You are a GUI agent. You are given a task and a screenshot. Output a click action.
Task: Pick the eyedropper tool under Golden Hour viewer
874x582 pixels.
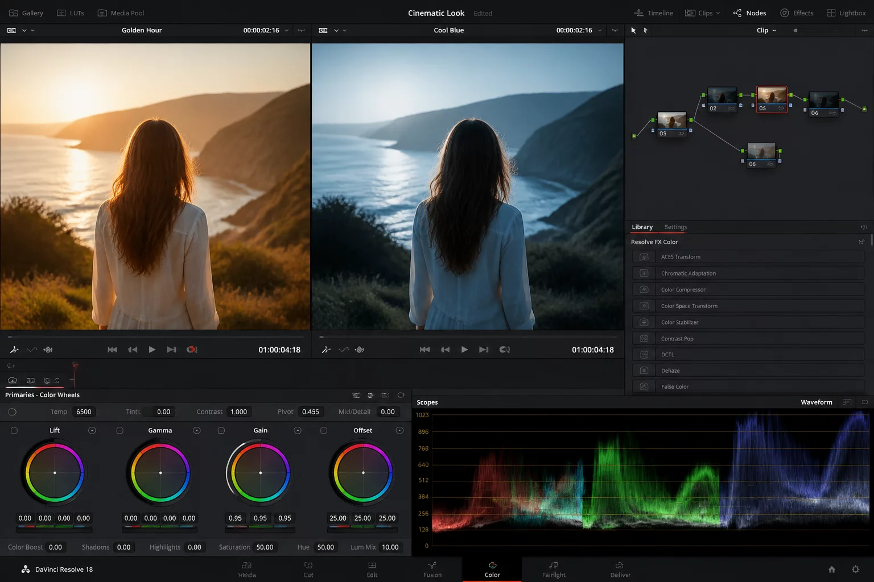coord(14,350)
